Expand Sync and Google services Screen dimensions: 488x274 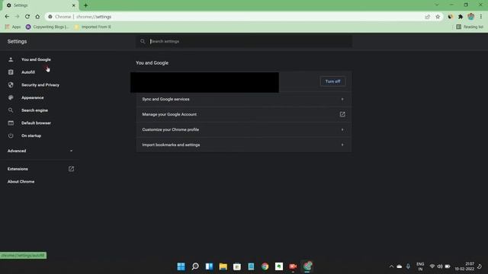pos(244,99)
